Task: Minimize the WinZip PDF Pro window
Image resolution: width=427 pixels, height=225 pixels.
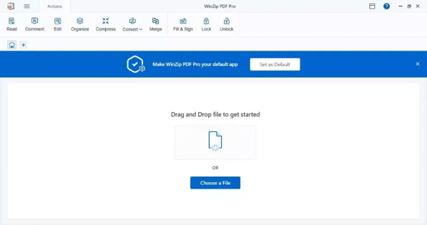Action: pos(400,6)
